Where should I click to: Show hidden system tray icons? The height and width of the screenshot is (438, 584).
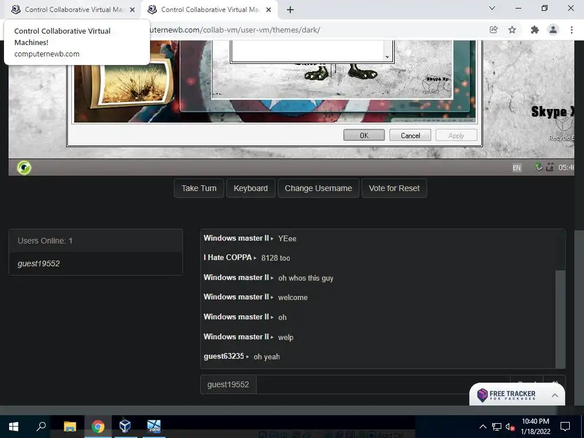(x=482, y=427)
